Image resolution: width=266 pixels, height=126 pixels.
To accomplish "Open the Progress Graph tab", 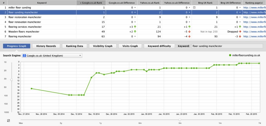I will pyautogui.click(x=17, y=46).
